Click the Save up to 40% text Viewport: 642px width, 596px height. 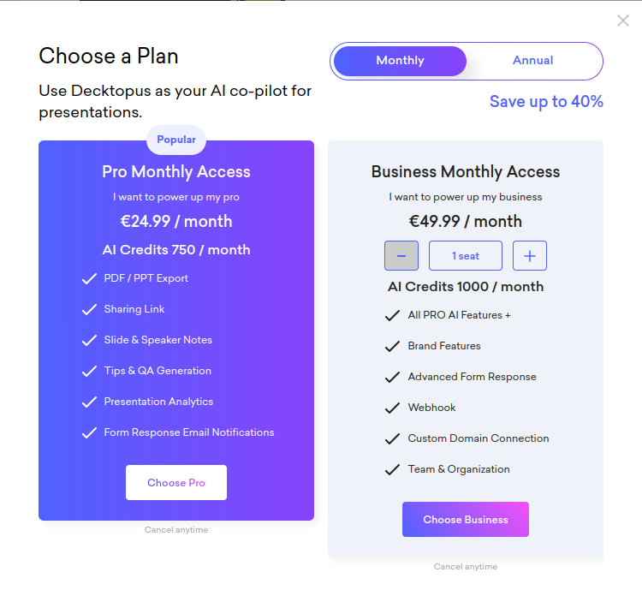coord(546,102)
